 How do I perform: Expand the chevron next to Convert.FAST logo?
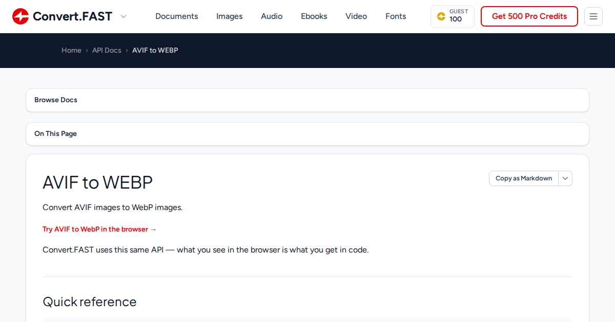(123, 16)
